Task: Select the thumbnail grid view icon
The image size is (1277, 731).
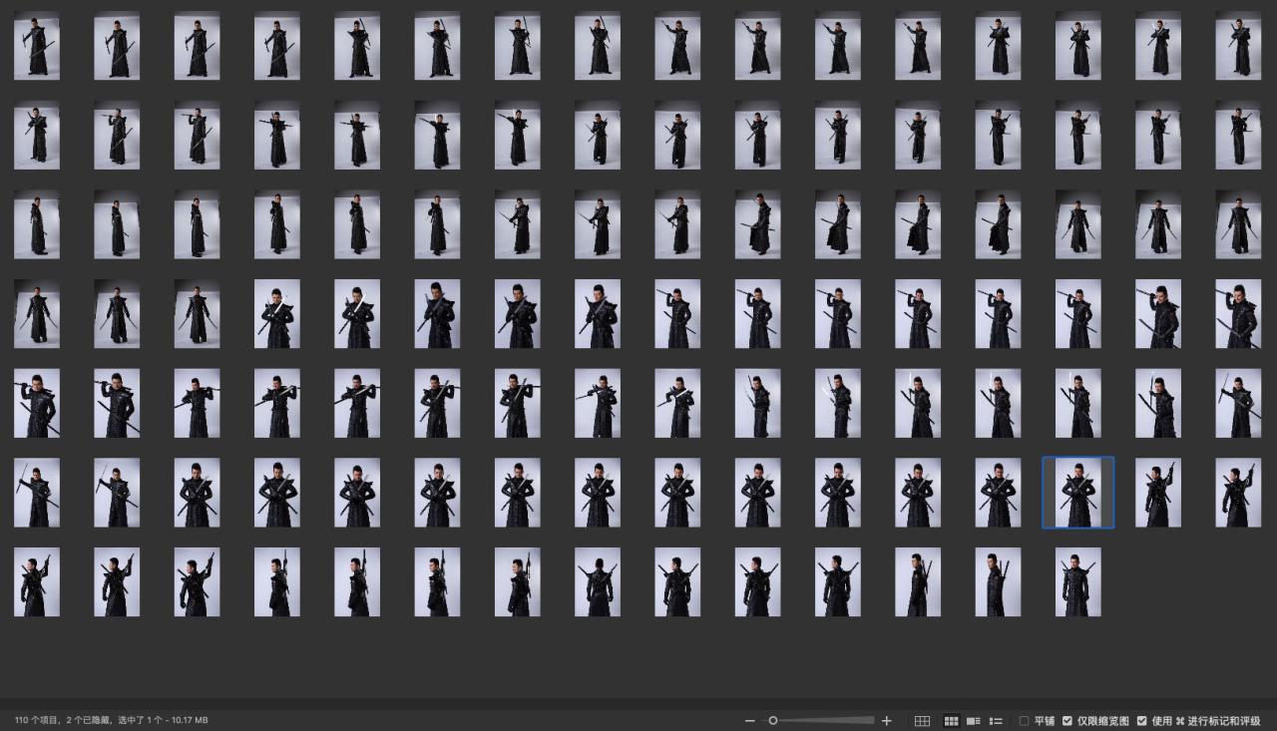Action: pos(951,721)
